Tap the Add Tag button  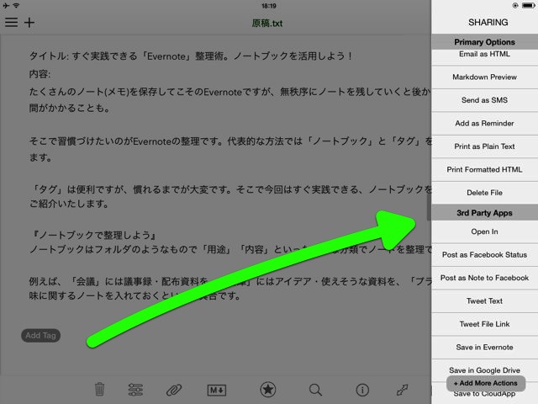41,335
